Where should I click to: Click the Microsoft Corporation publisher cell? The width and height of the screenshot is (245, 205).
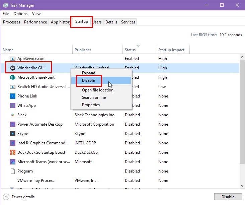tap(94, 124)
